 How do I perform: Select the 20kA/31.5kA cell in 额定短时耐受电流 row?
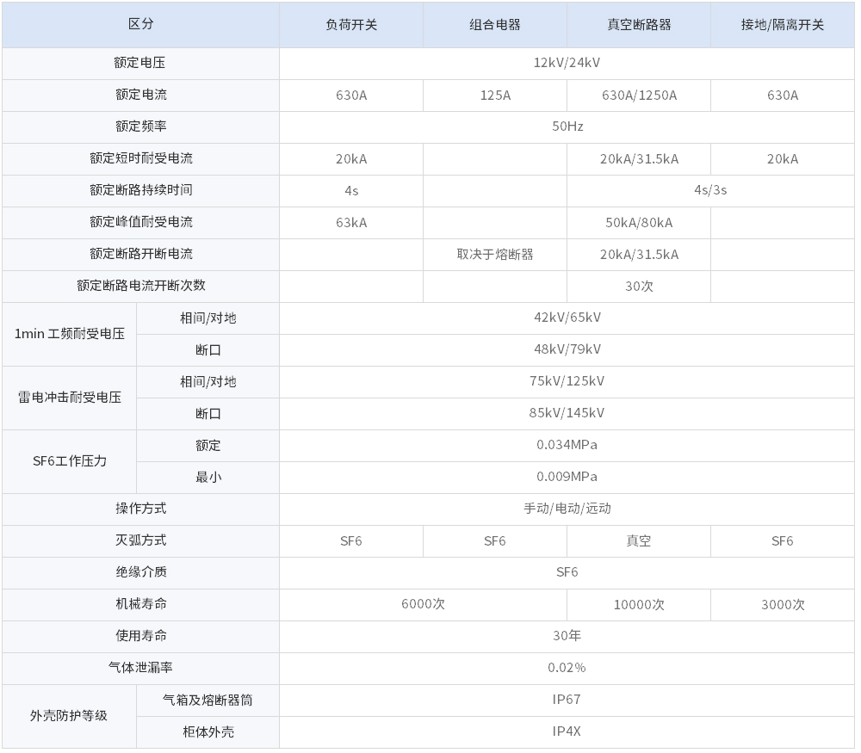click(639, 159)
